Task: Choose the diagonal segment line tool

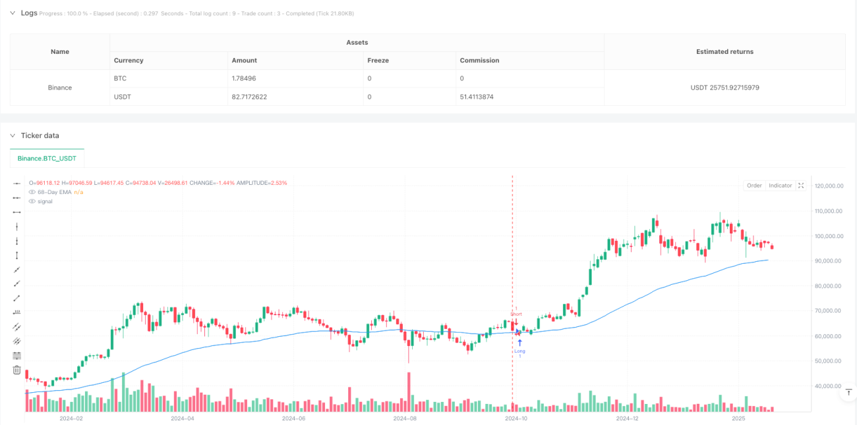Action: 17,298
